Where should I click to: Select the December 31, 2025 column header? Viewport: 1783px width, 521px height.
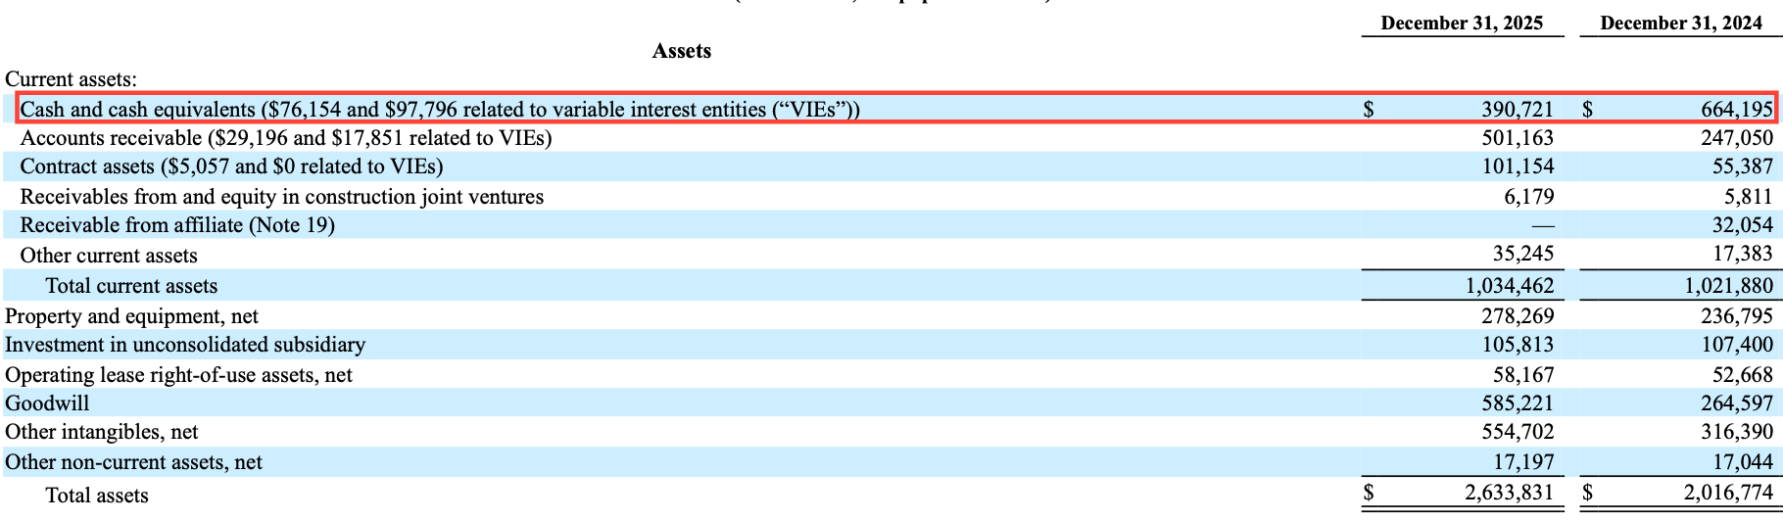click(1462, 24)
